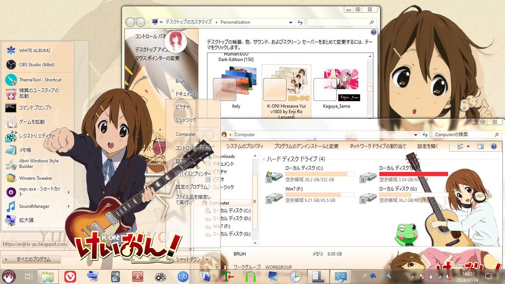Collapse the ハード ディスク ドライブ group

pos(263,159)
